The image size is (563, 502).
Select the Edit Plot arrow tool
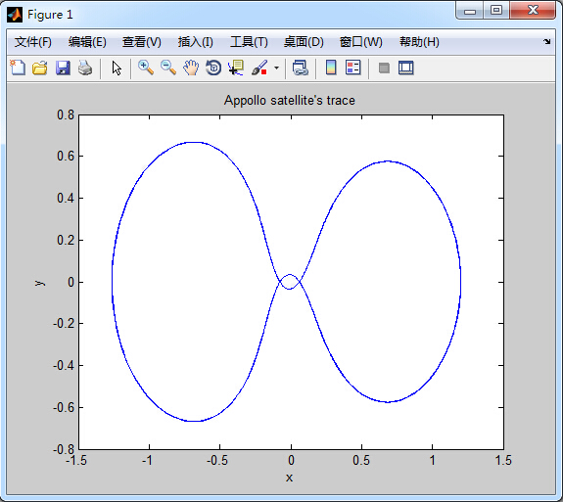tap(117, 68)
